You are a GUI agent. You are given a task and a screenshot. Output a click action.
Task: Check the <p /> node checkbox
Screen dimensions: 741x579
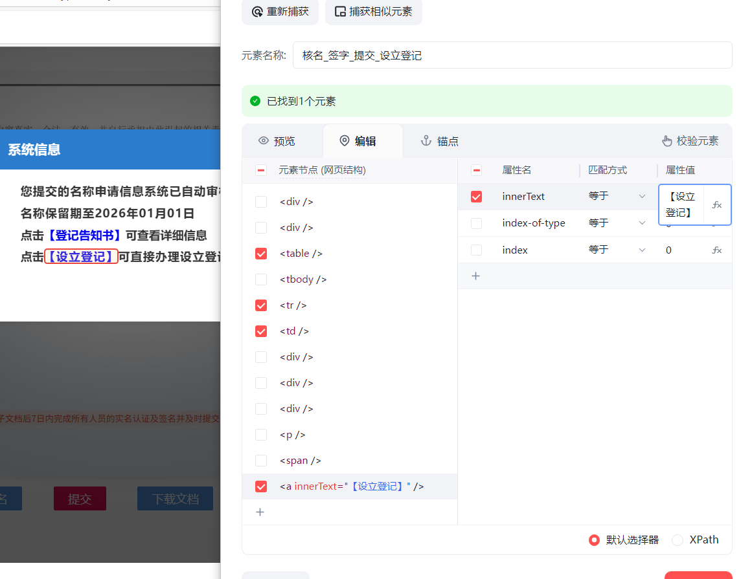click(261, 435)
